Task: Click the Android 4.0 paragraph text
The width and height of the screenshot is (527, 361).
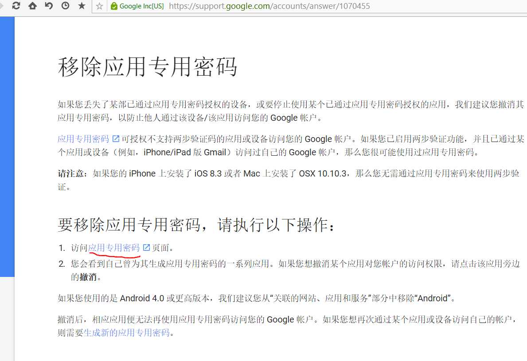Action: click(x=256, y=298)
